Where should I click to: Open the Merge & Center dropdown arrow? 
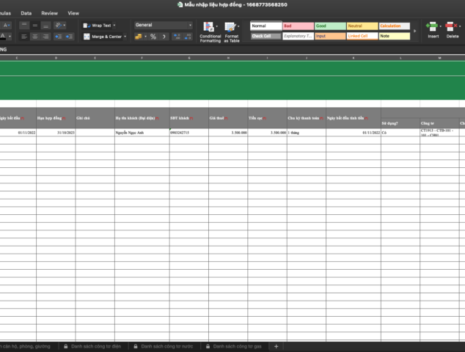[125, 36]
